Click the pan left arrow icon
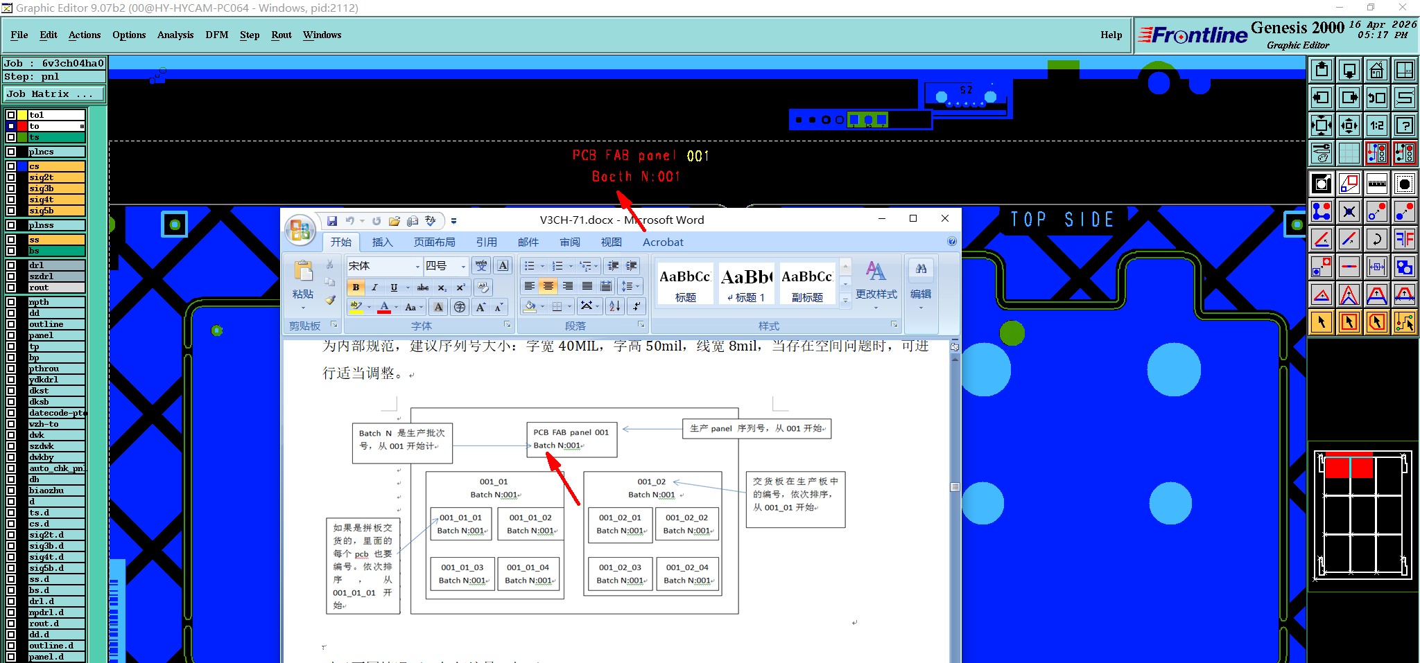The height and width of the screenshot is (663, 1420). click(x=1322, y=98)
